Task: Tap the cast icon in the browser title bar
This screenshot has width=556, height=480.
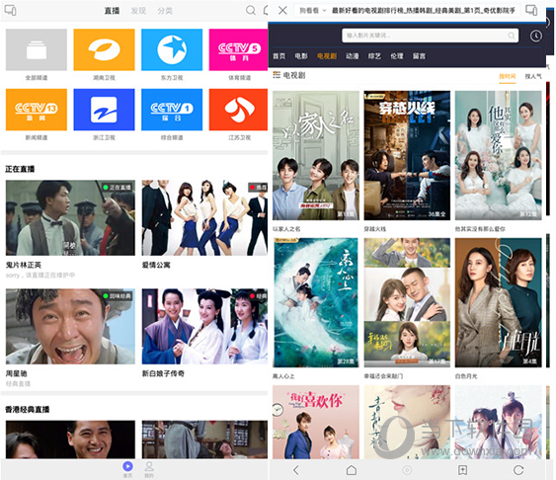Action: click(x=531, y=10)
